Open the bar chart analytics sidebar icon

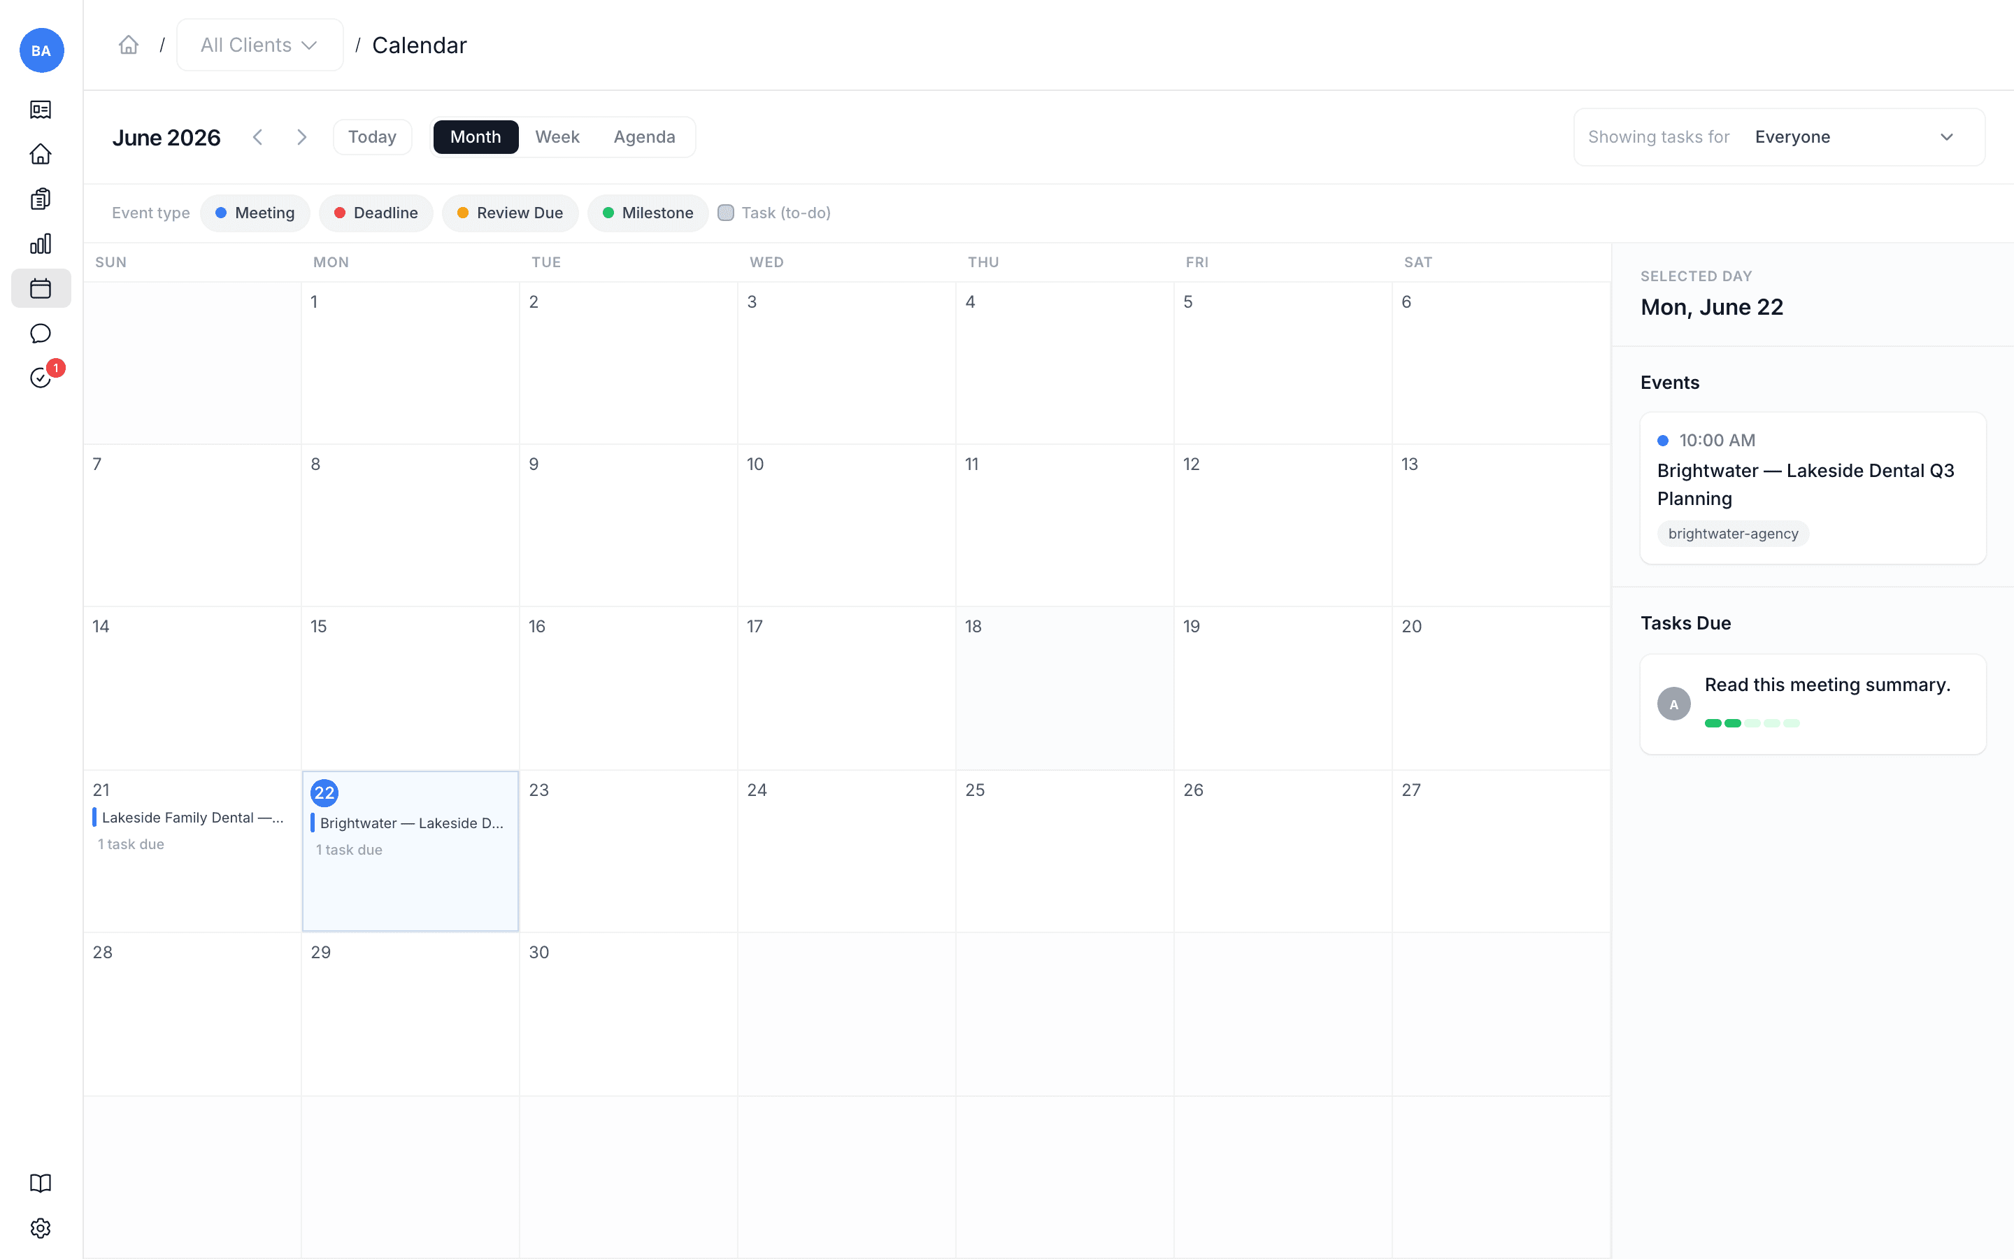[41, 244]
